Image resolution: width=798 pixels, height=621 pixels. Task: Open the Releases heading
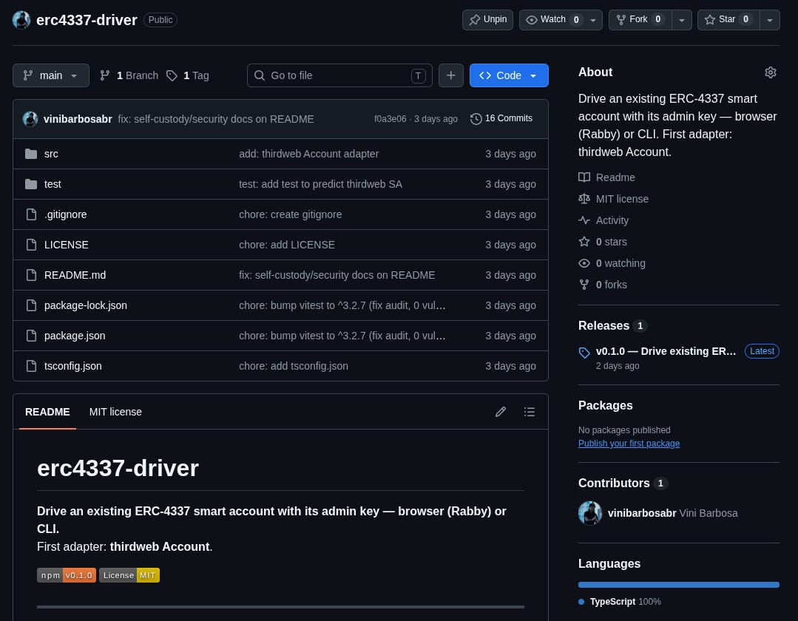click(x=603, y=325)
